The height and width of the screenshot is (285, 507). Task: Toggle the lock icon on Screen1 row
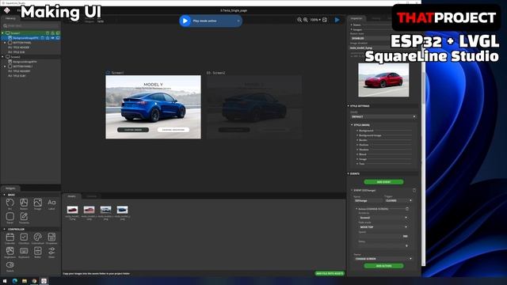[53, 33]
